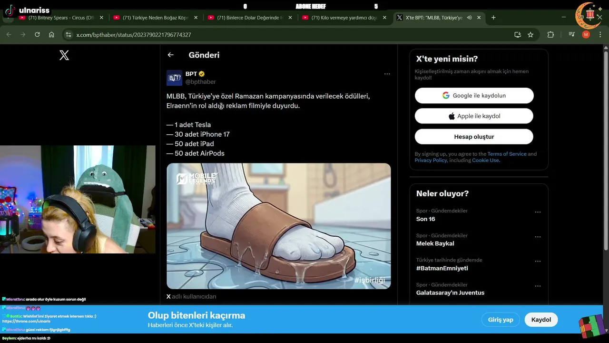Click the browser home button

(51, 34)
